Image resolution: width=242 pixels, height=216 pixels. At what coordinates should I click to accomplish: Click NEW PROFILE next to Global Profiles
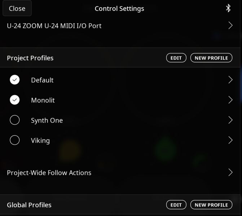211,205
